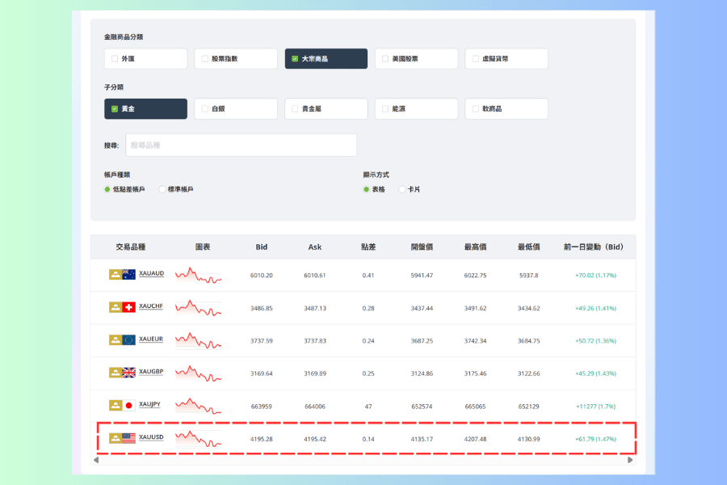Check the 虛擬貨幣 category checkbox
The width and height of the screenshot is (727, 485).
475,59
